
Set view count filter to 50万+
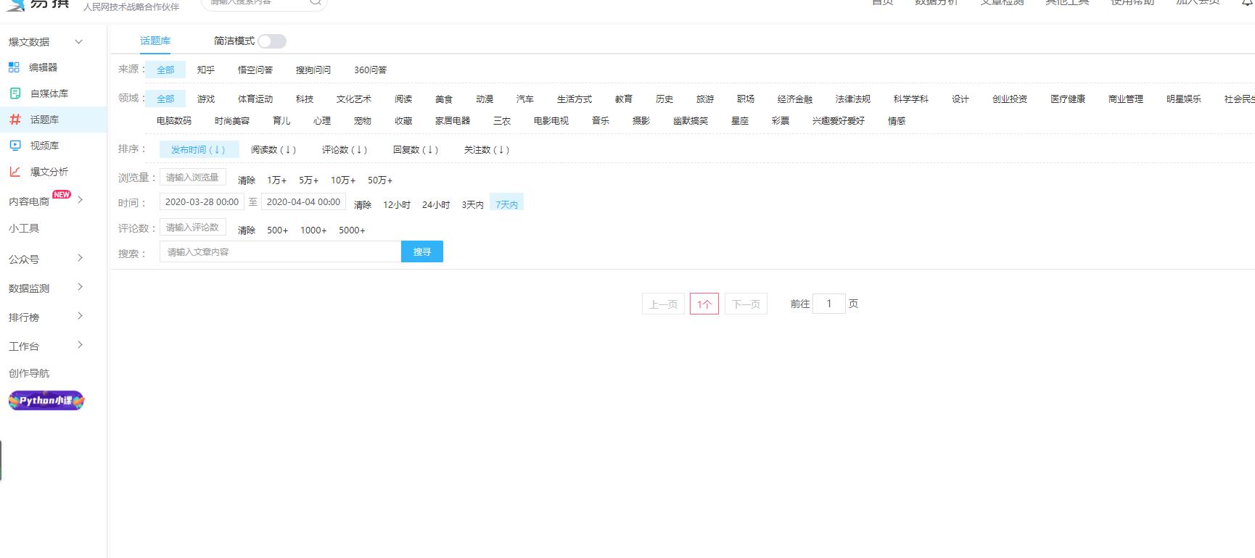pos(380,180)
